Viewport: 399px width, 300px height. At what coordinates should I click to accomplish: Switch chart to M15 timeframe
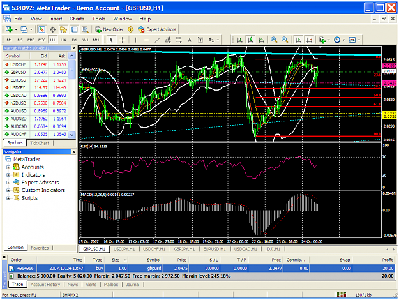(31, 40)
